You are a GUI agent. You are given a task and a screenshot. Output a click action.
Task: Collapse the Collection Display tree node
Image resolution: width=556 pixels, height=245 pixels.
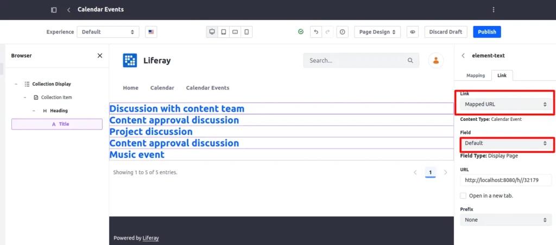[x=16, y=84]
